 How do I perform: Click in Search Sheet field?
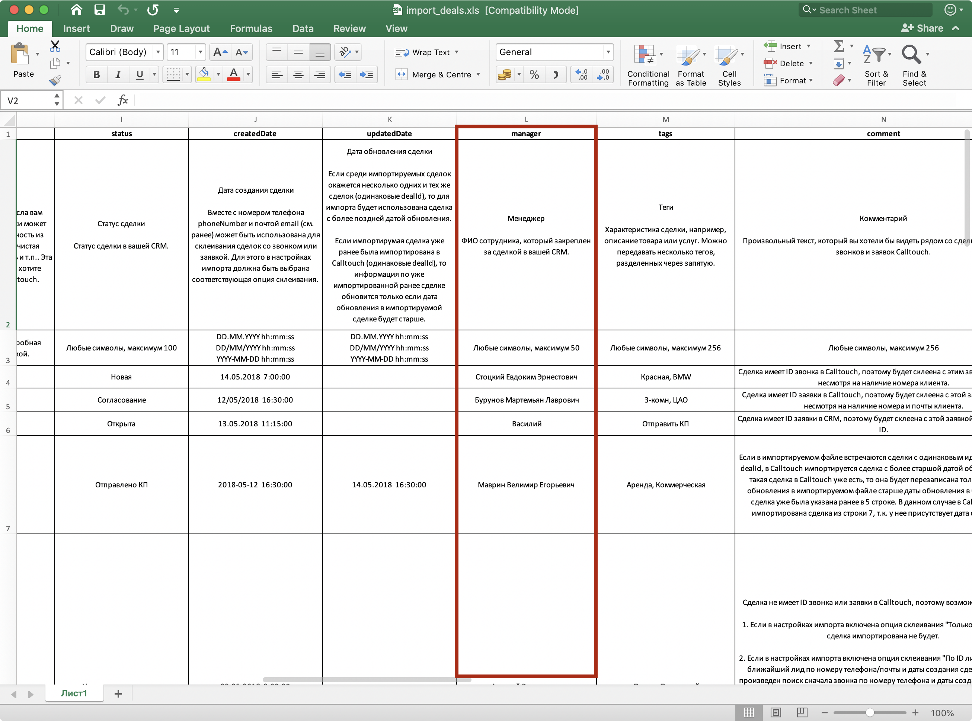(866, 10)
